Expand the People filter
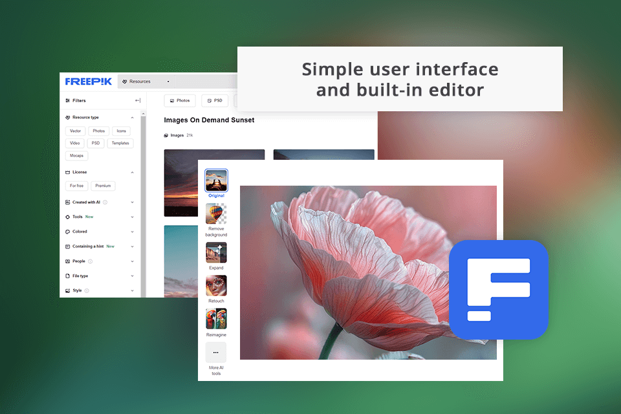The height and width of the screenshot is (414, 621). (132, 261)
